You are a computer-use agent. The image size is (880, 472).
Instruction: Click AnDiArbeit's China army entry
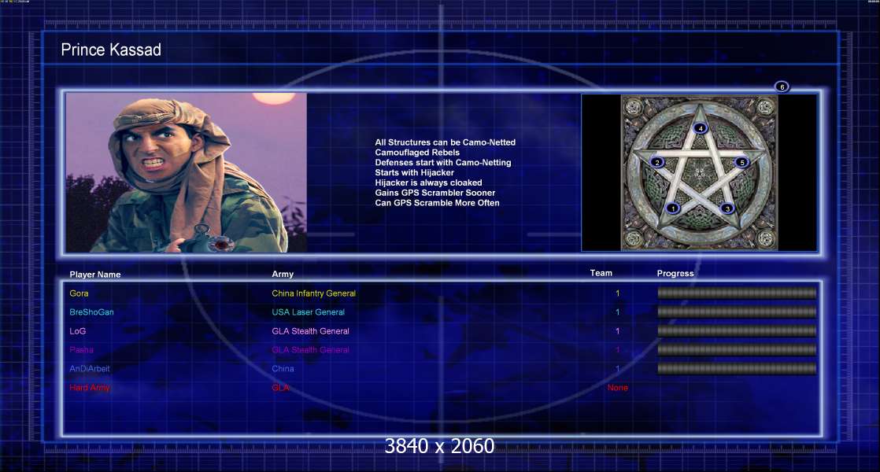point(283,369)
